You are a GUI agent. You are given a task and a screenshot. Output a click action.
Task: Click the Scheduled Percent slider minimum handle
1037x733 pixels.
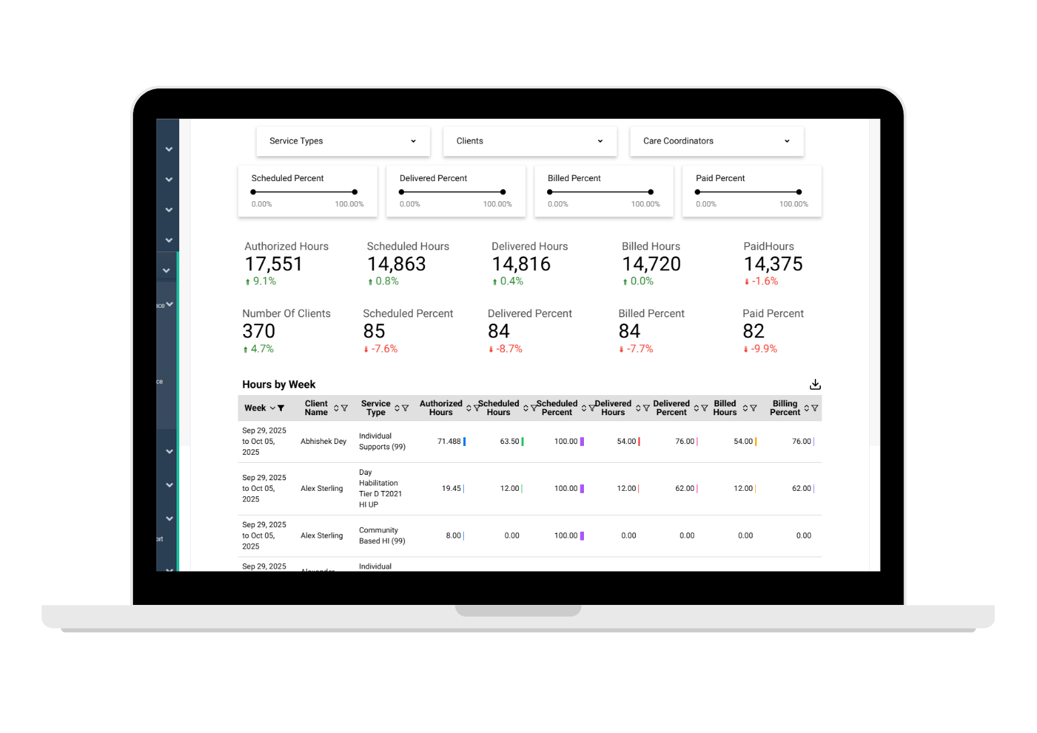(253, 192)
